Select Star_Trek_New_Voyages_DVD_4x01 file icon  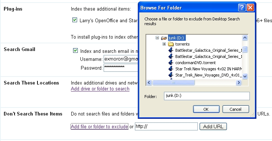point(171,75)
